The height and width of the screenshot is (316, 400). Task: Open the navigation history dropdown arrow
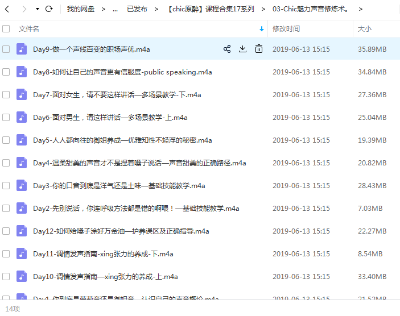[x=38, y=9]
